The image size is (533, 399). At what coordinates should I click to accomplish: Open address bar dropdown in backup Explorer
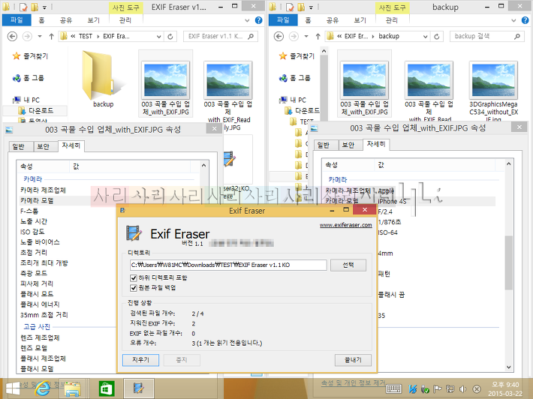[425, 36]
